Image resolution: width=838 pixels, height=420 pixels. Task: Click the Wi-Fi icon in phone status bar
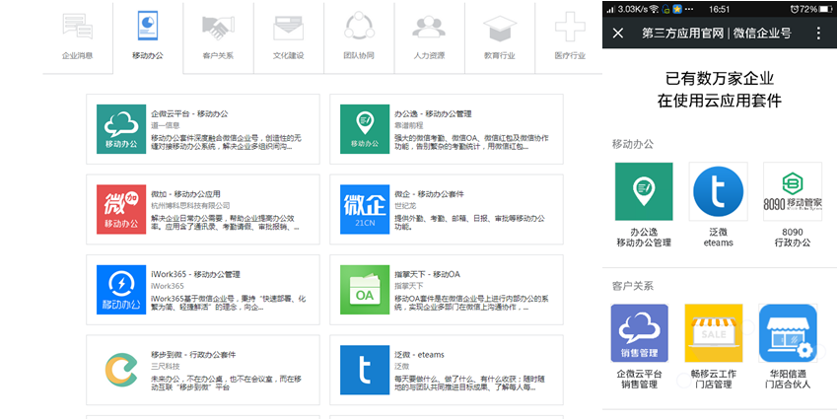pyautogui.click(x=654, y=10)
